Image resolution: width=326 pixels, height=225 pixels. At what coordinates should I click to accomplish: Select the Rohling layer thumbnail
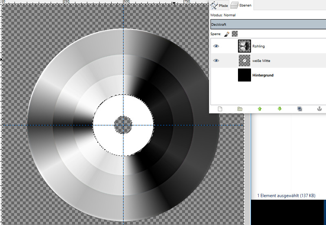244,46
